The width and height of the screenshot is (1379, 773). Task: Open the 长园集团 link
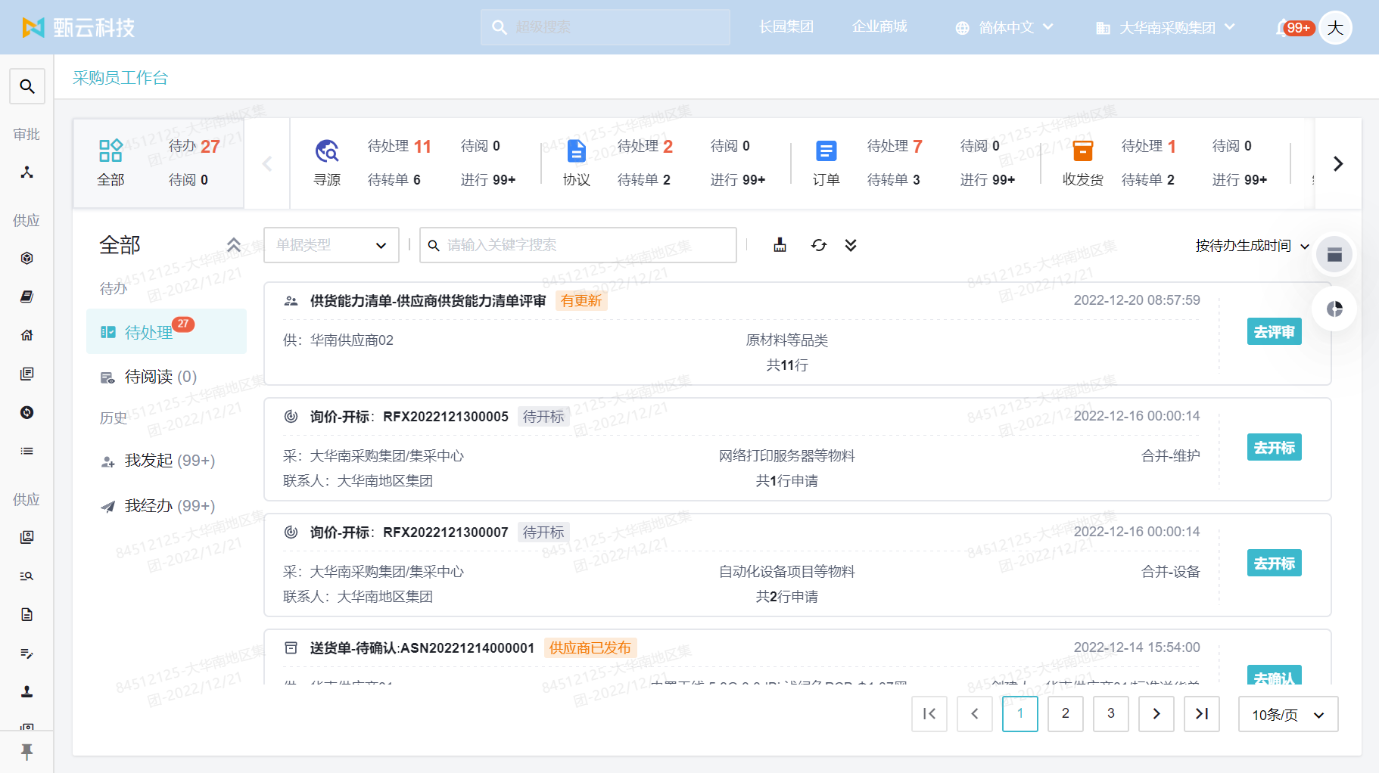[x=786, y=27]
